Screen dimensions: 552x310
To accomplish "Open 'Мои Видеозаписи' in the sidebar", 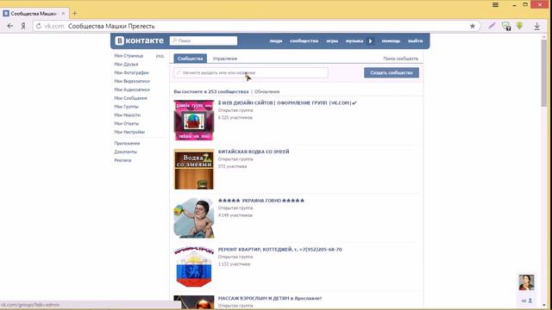I will pos(132,81).
